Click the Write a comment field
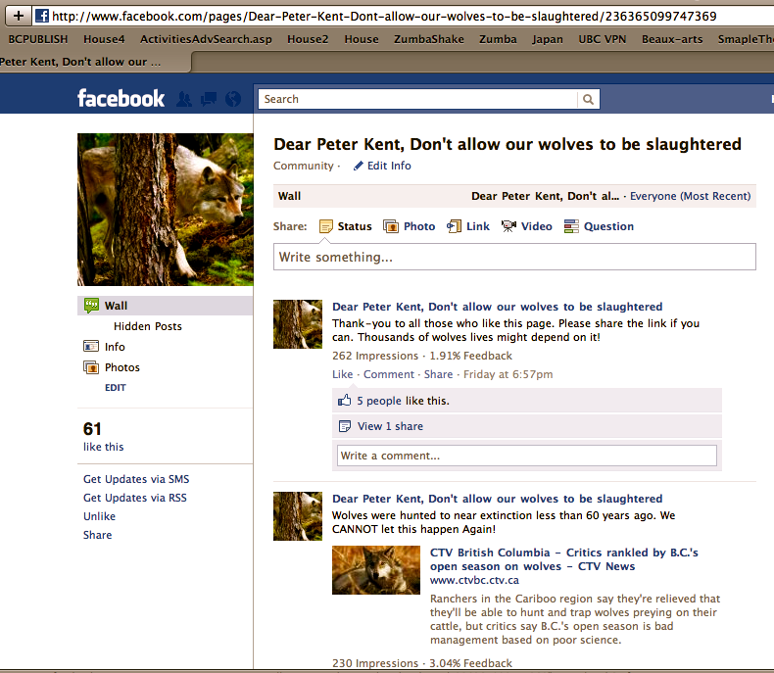This screenshot has width=774, height=673. point(527,456)
